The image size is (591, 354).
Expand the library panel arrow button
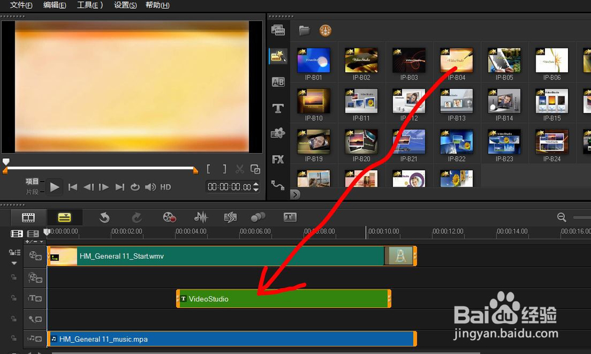(295, 194)
